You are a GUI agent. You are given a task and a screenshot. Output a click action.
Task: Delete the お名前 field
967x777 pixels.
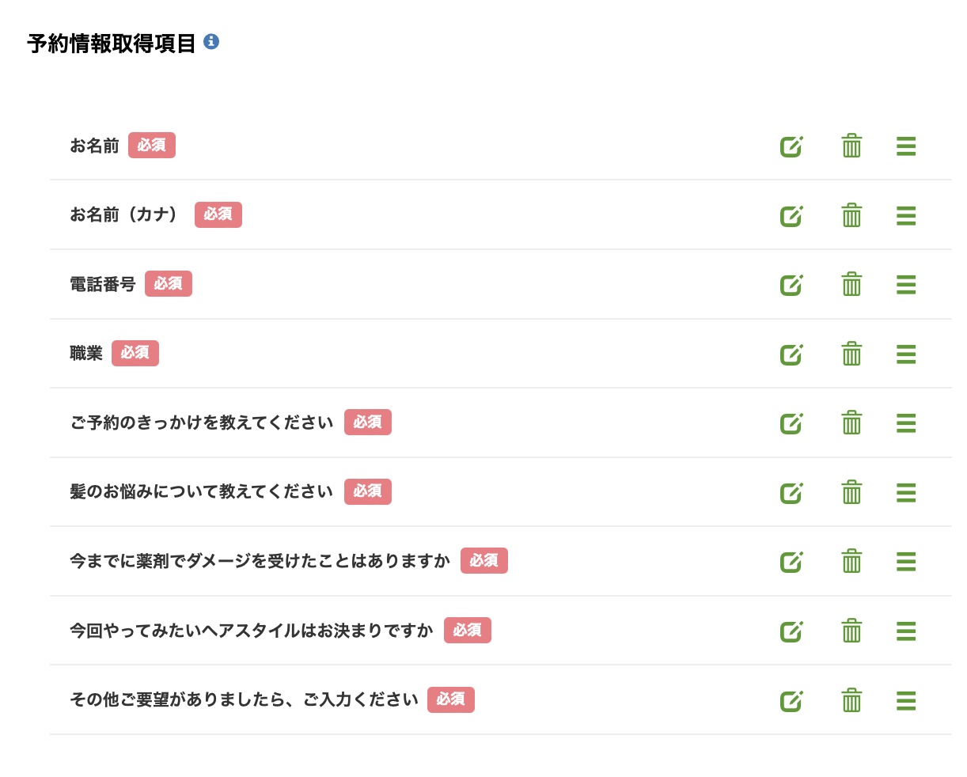(x=851, y=146)
